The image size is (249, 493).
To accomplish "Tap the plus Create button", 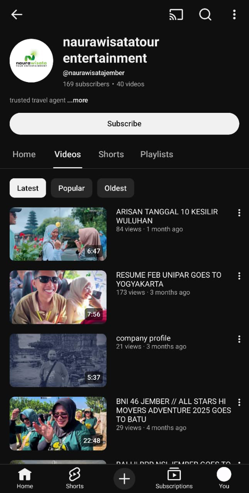I will 124,479.
